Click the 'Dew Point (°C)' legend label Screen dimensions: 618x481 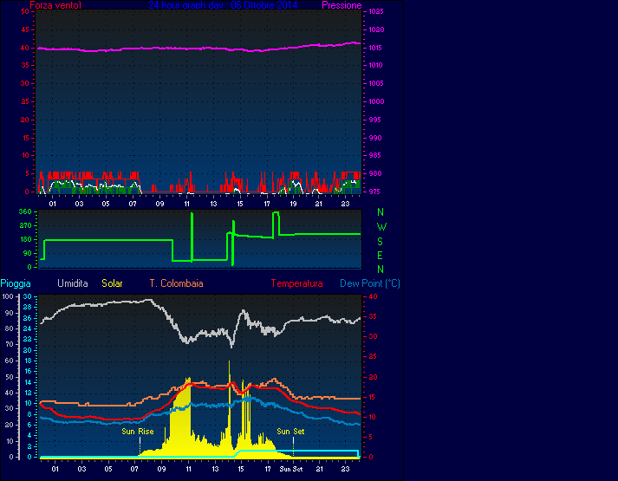[x=370, y=283]
